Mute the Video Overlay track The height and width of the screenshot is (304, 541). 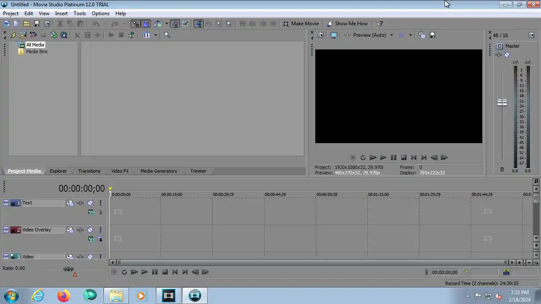(x=90, y=230)
